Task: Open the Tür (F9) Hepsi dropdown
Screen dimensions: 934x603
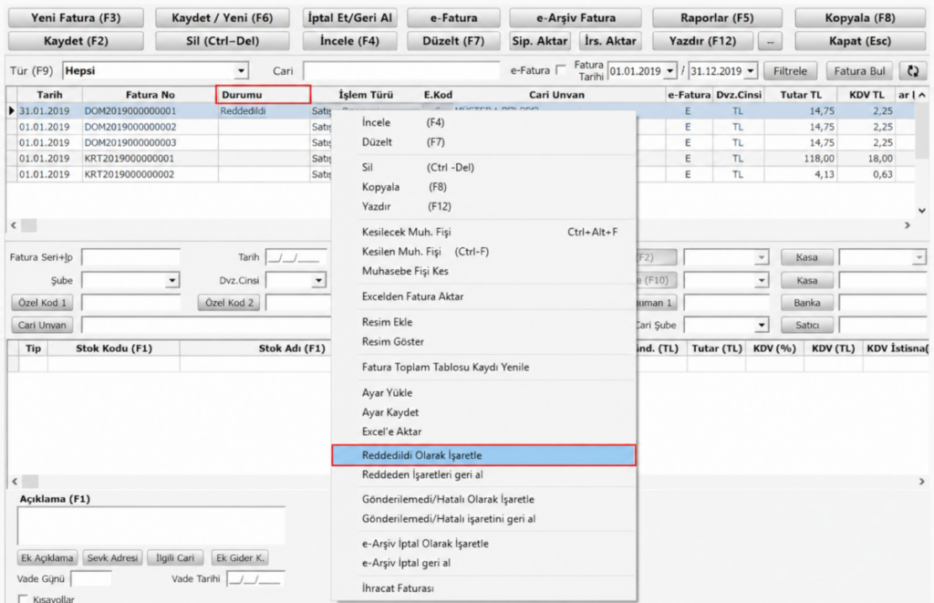Action: 241,71
